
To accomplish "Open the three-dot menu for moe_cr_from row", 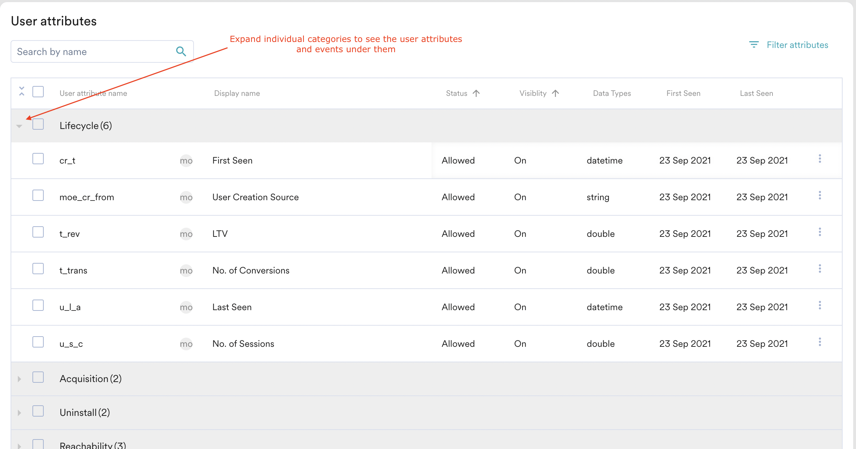I will click(820, 196).
